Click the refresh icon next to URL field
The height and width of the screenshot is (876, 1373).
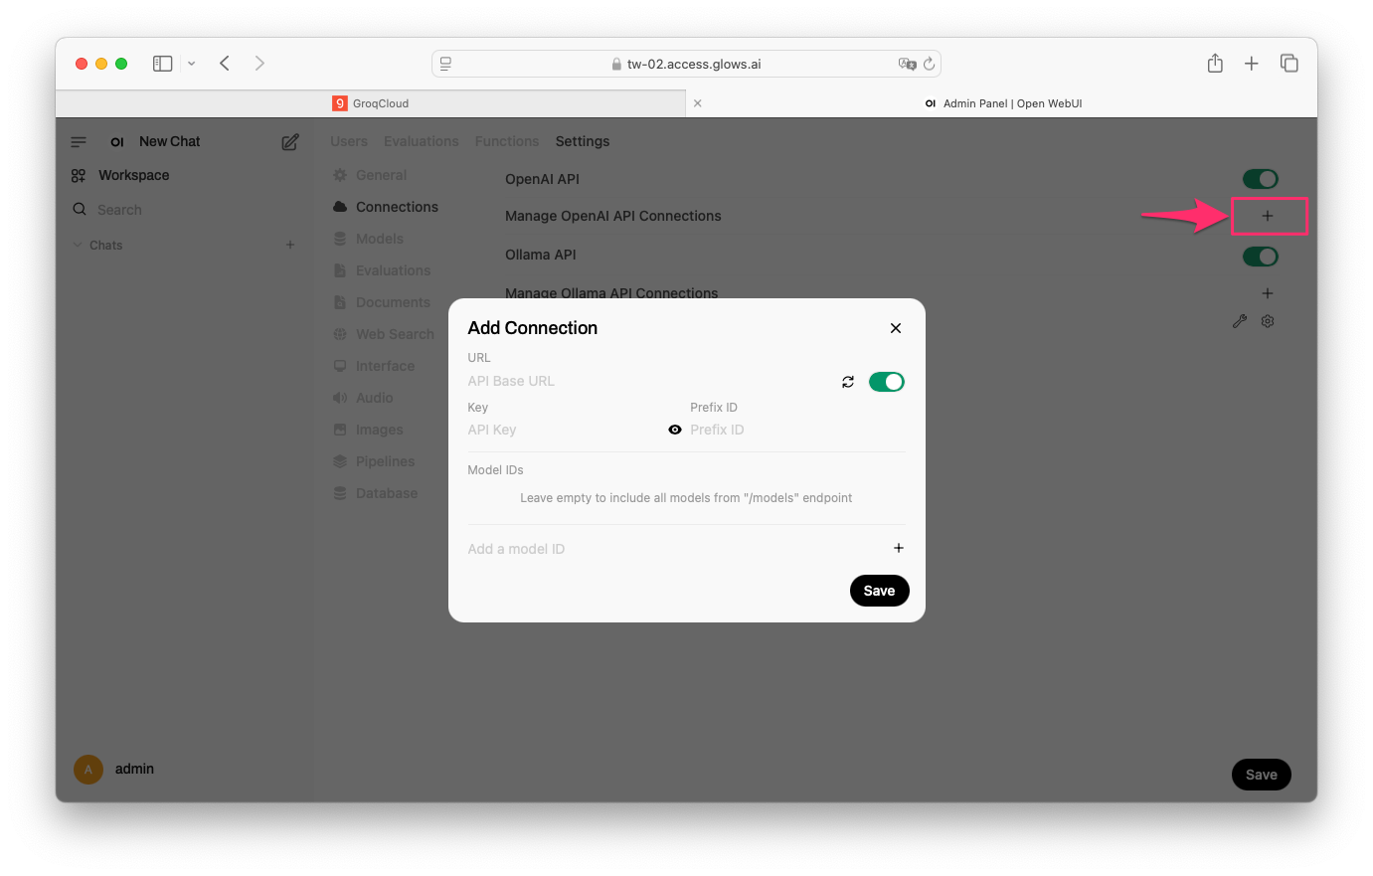coord(848,382)
